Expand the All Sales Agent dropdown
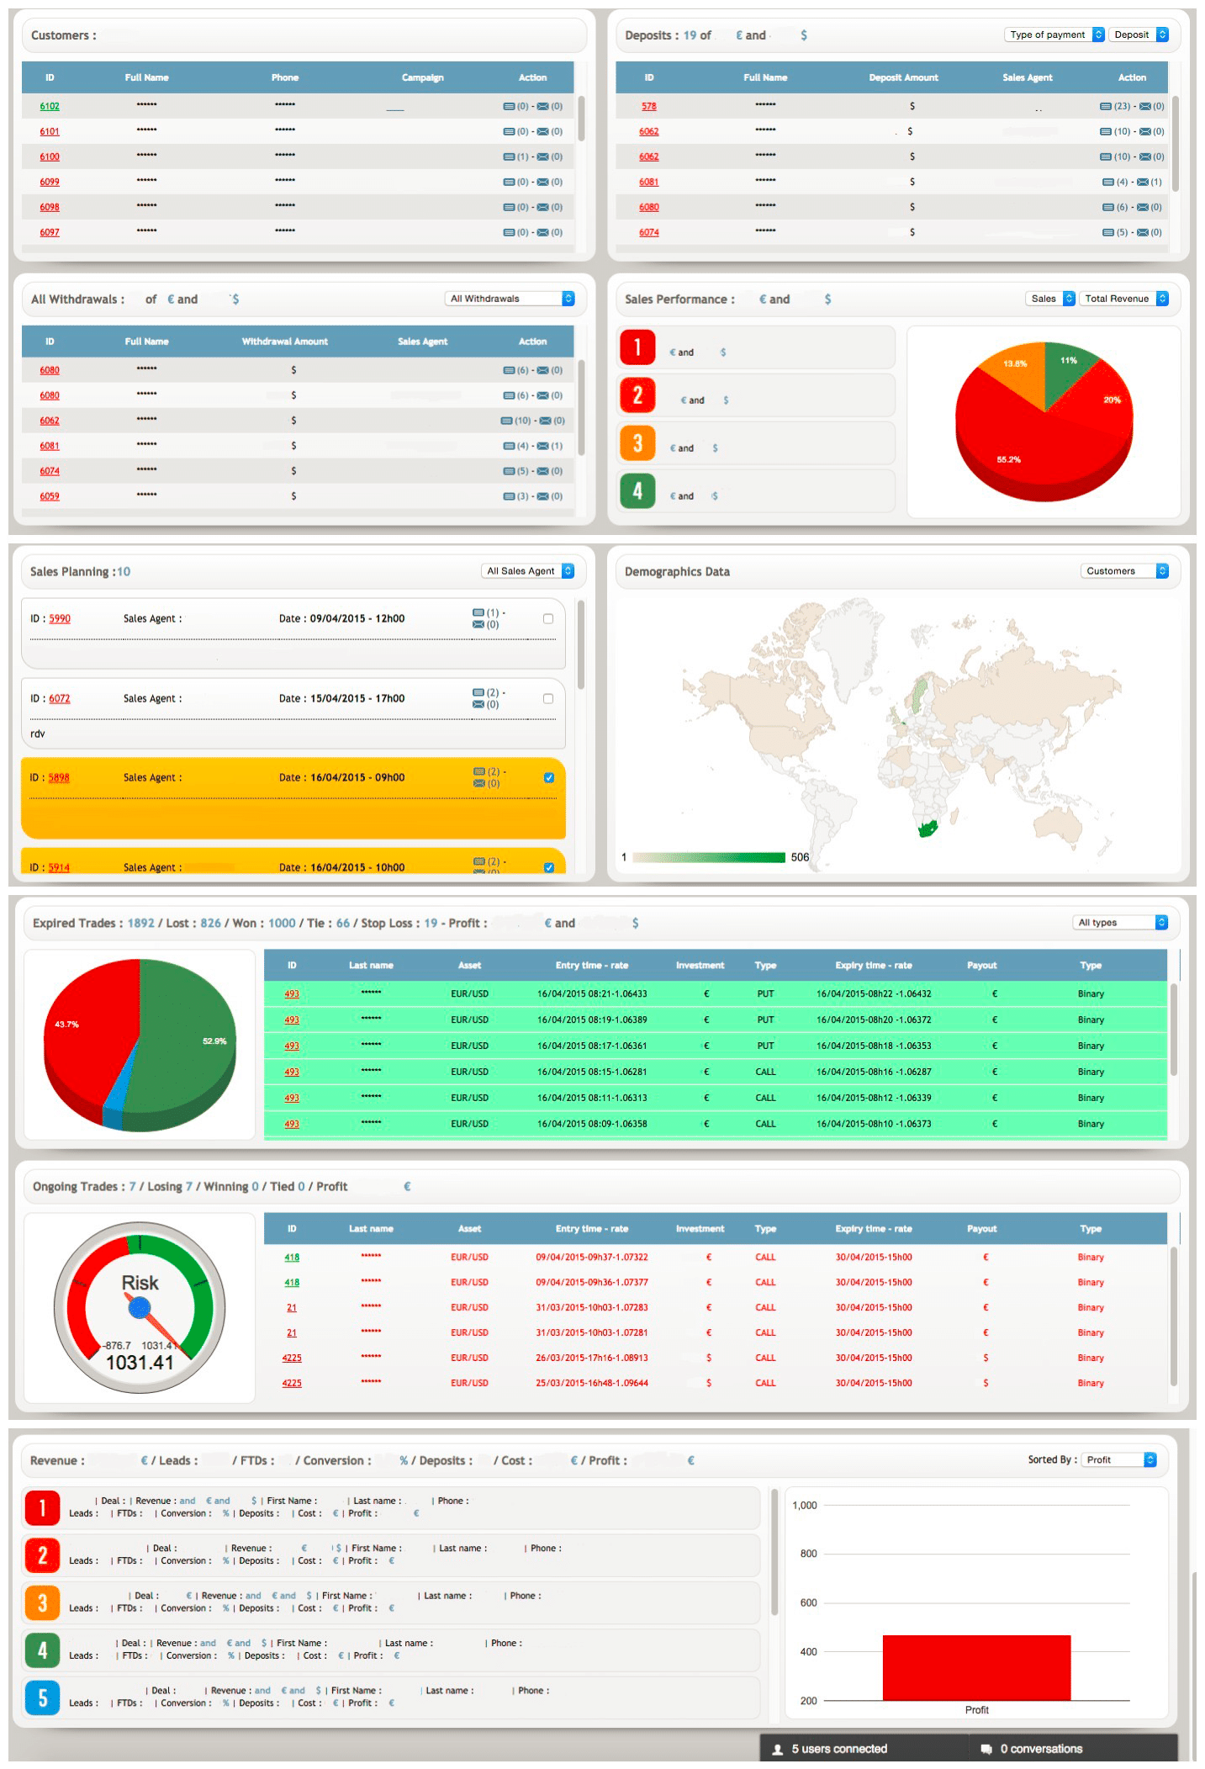The width and height of the screenshot is (1205, 1769). pyautogui.click(x=528, y=571)
